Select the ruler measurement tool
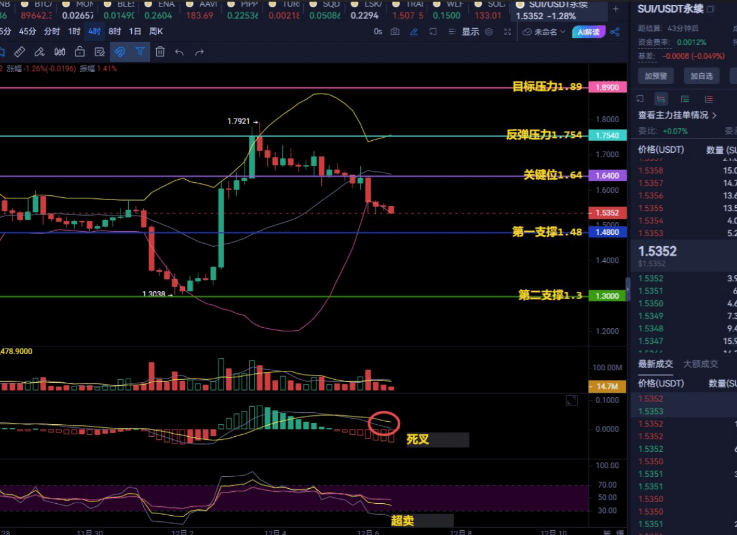The image size is (737, 535). (x=19, y=52)
